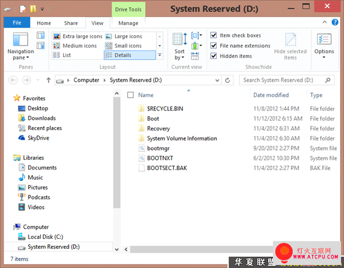
Task: Switch to the Manage ribbon tab
Action: click(128, 23)
